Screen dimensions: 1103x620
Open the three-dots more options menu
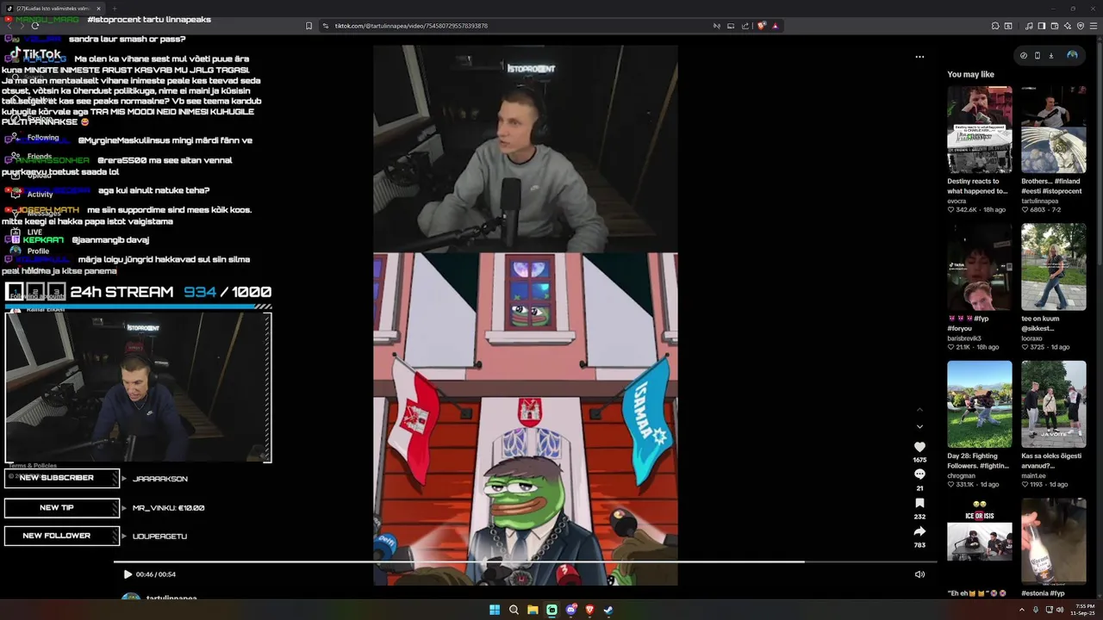919,57
